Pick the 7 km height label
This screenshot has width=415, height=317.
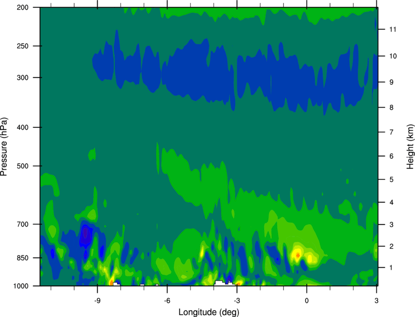click(391, 132)
